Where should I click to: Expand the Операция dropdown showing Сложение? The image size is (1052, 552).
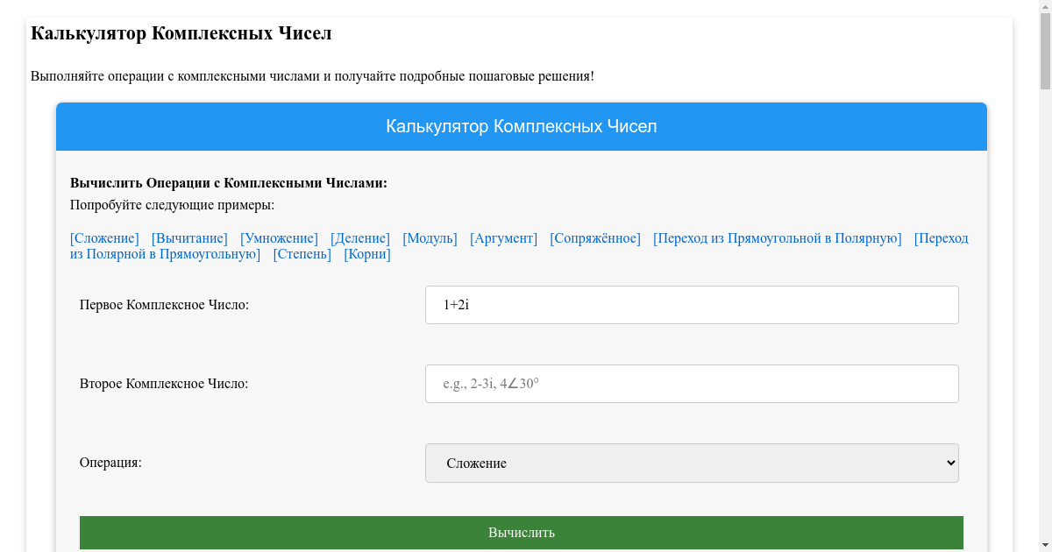coord(691,463)
